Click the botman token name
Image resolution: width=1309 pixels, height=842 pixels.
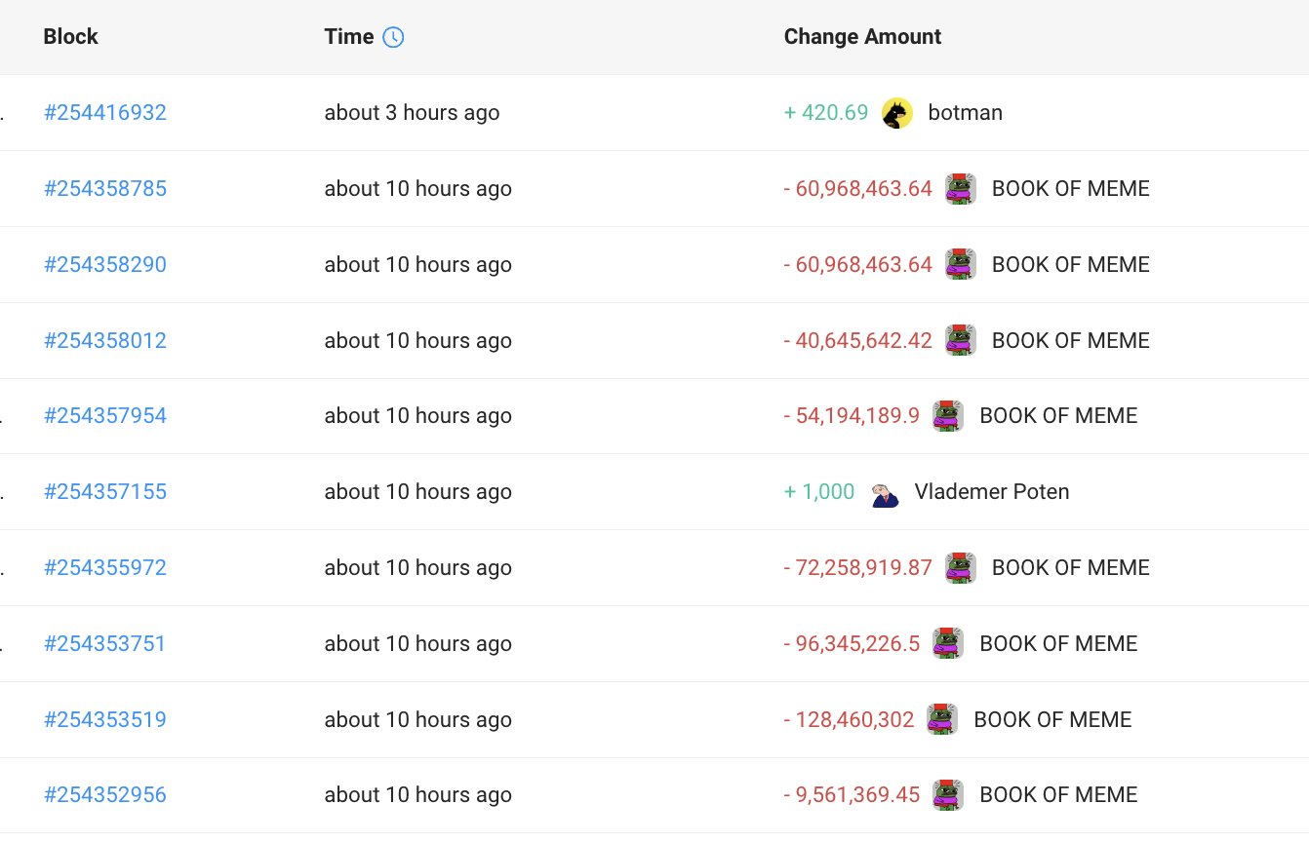click(965, 113)
